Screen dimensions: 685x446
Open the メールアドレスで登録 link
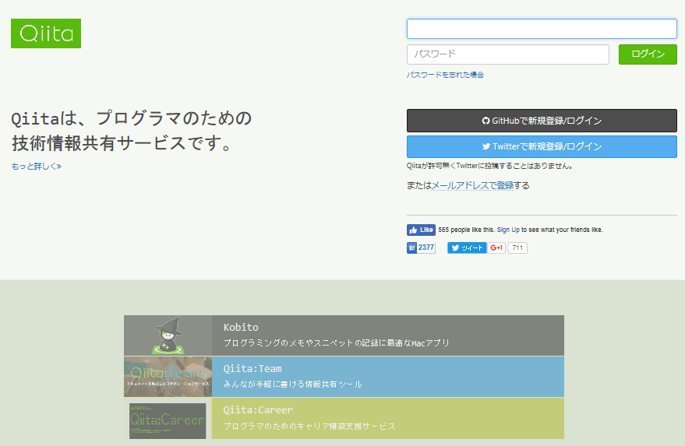(472, 185)
